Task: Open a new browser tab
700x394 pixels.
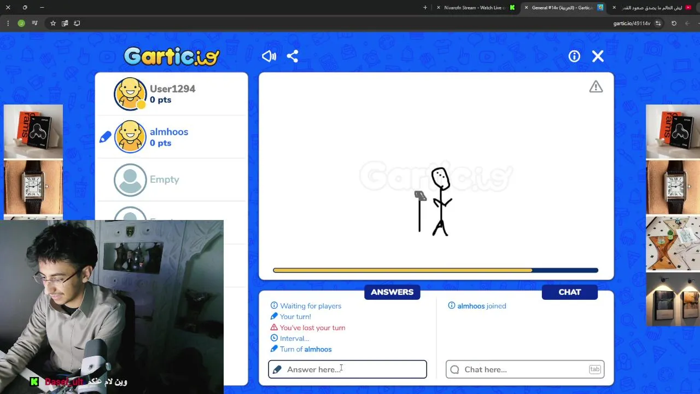Action: (x=425, y=8)
